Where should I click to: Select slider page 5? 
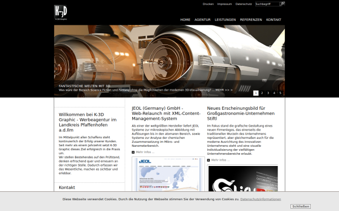(280, 93)
